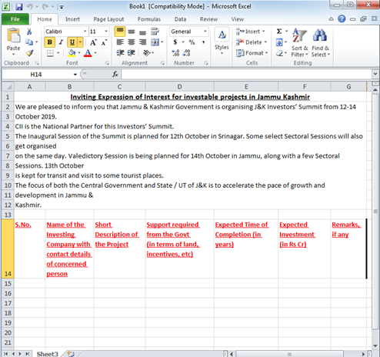Toggle Underline formatting
This screenshot has height=357, width=380.
tap(72, 42)
